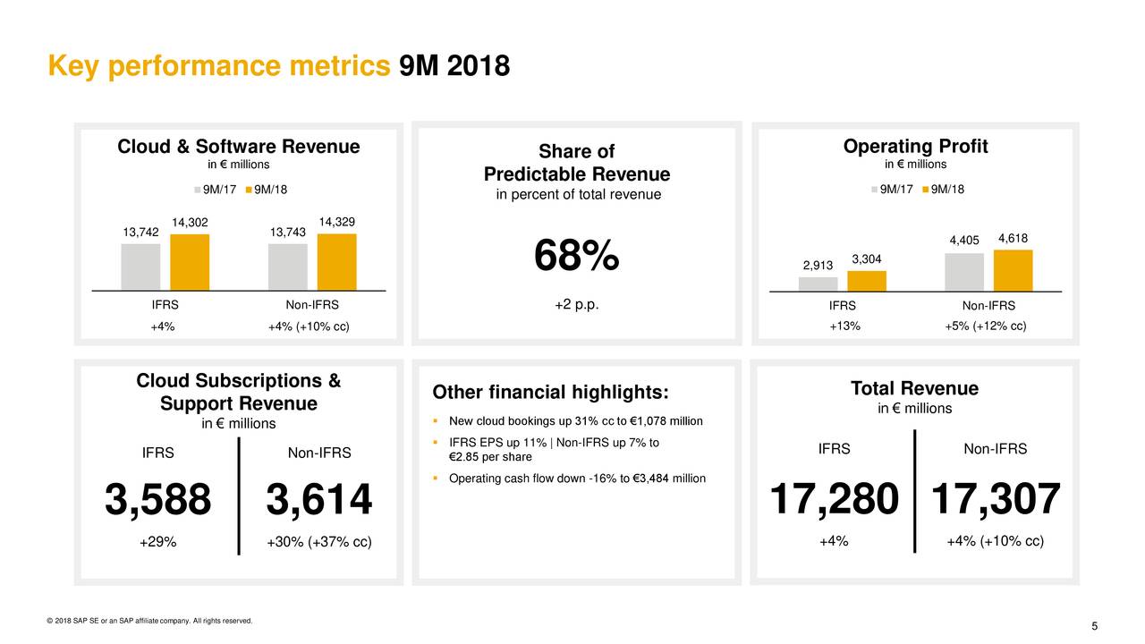Click the big 3,614 Non-IFRS figure

[x=318, y=499]
